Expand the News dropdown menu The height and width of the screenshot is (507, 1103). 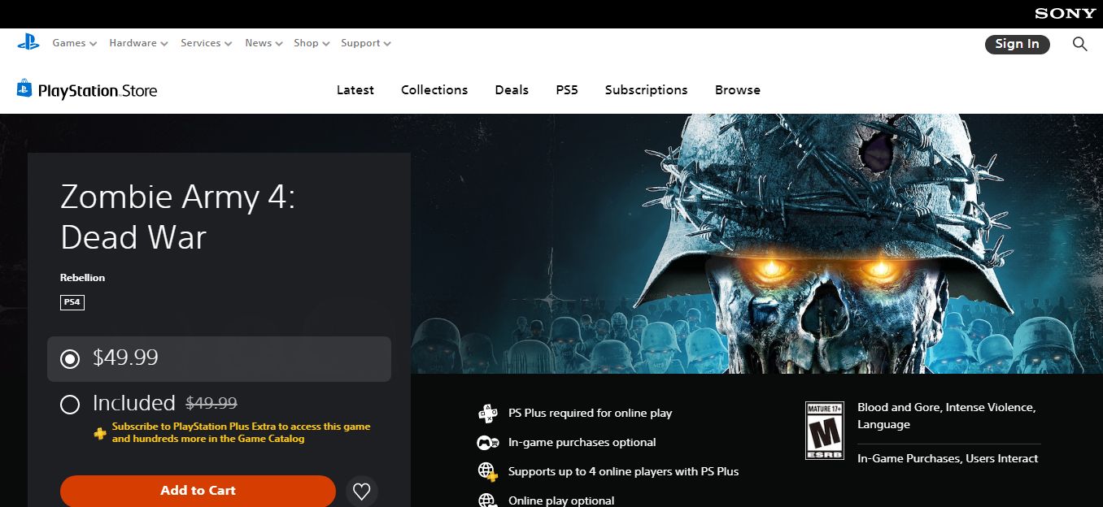tap(264, 43)
